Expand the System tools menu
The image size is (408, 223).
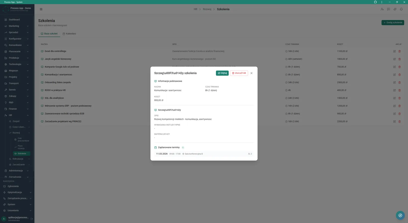(x=17, y=204)
